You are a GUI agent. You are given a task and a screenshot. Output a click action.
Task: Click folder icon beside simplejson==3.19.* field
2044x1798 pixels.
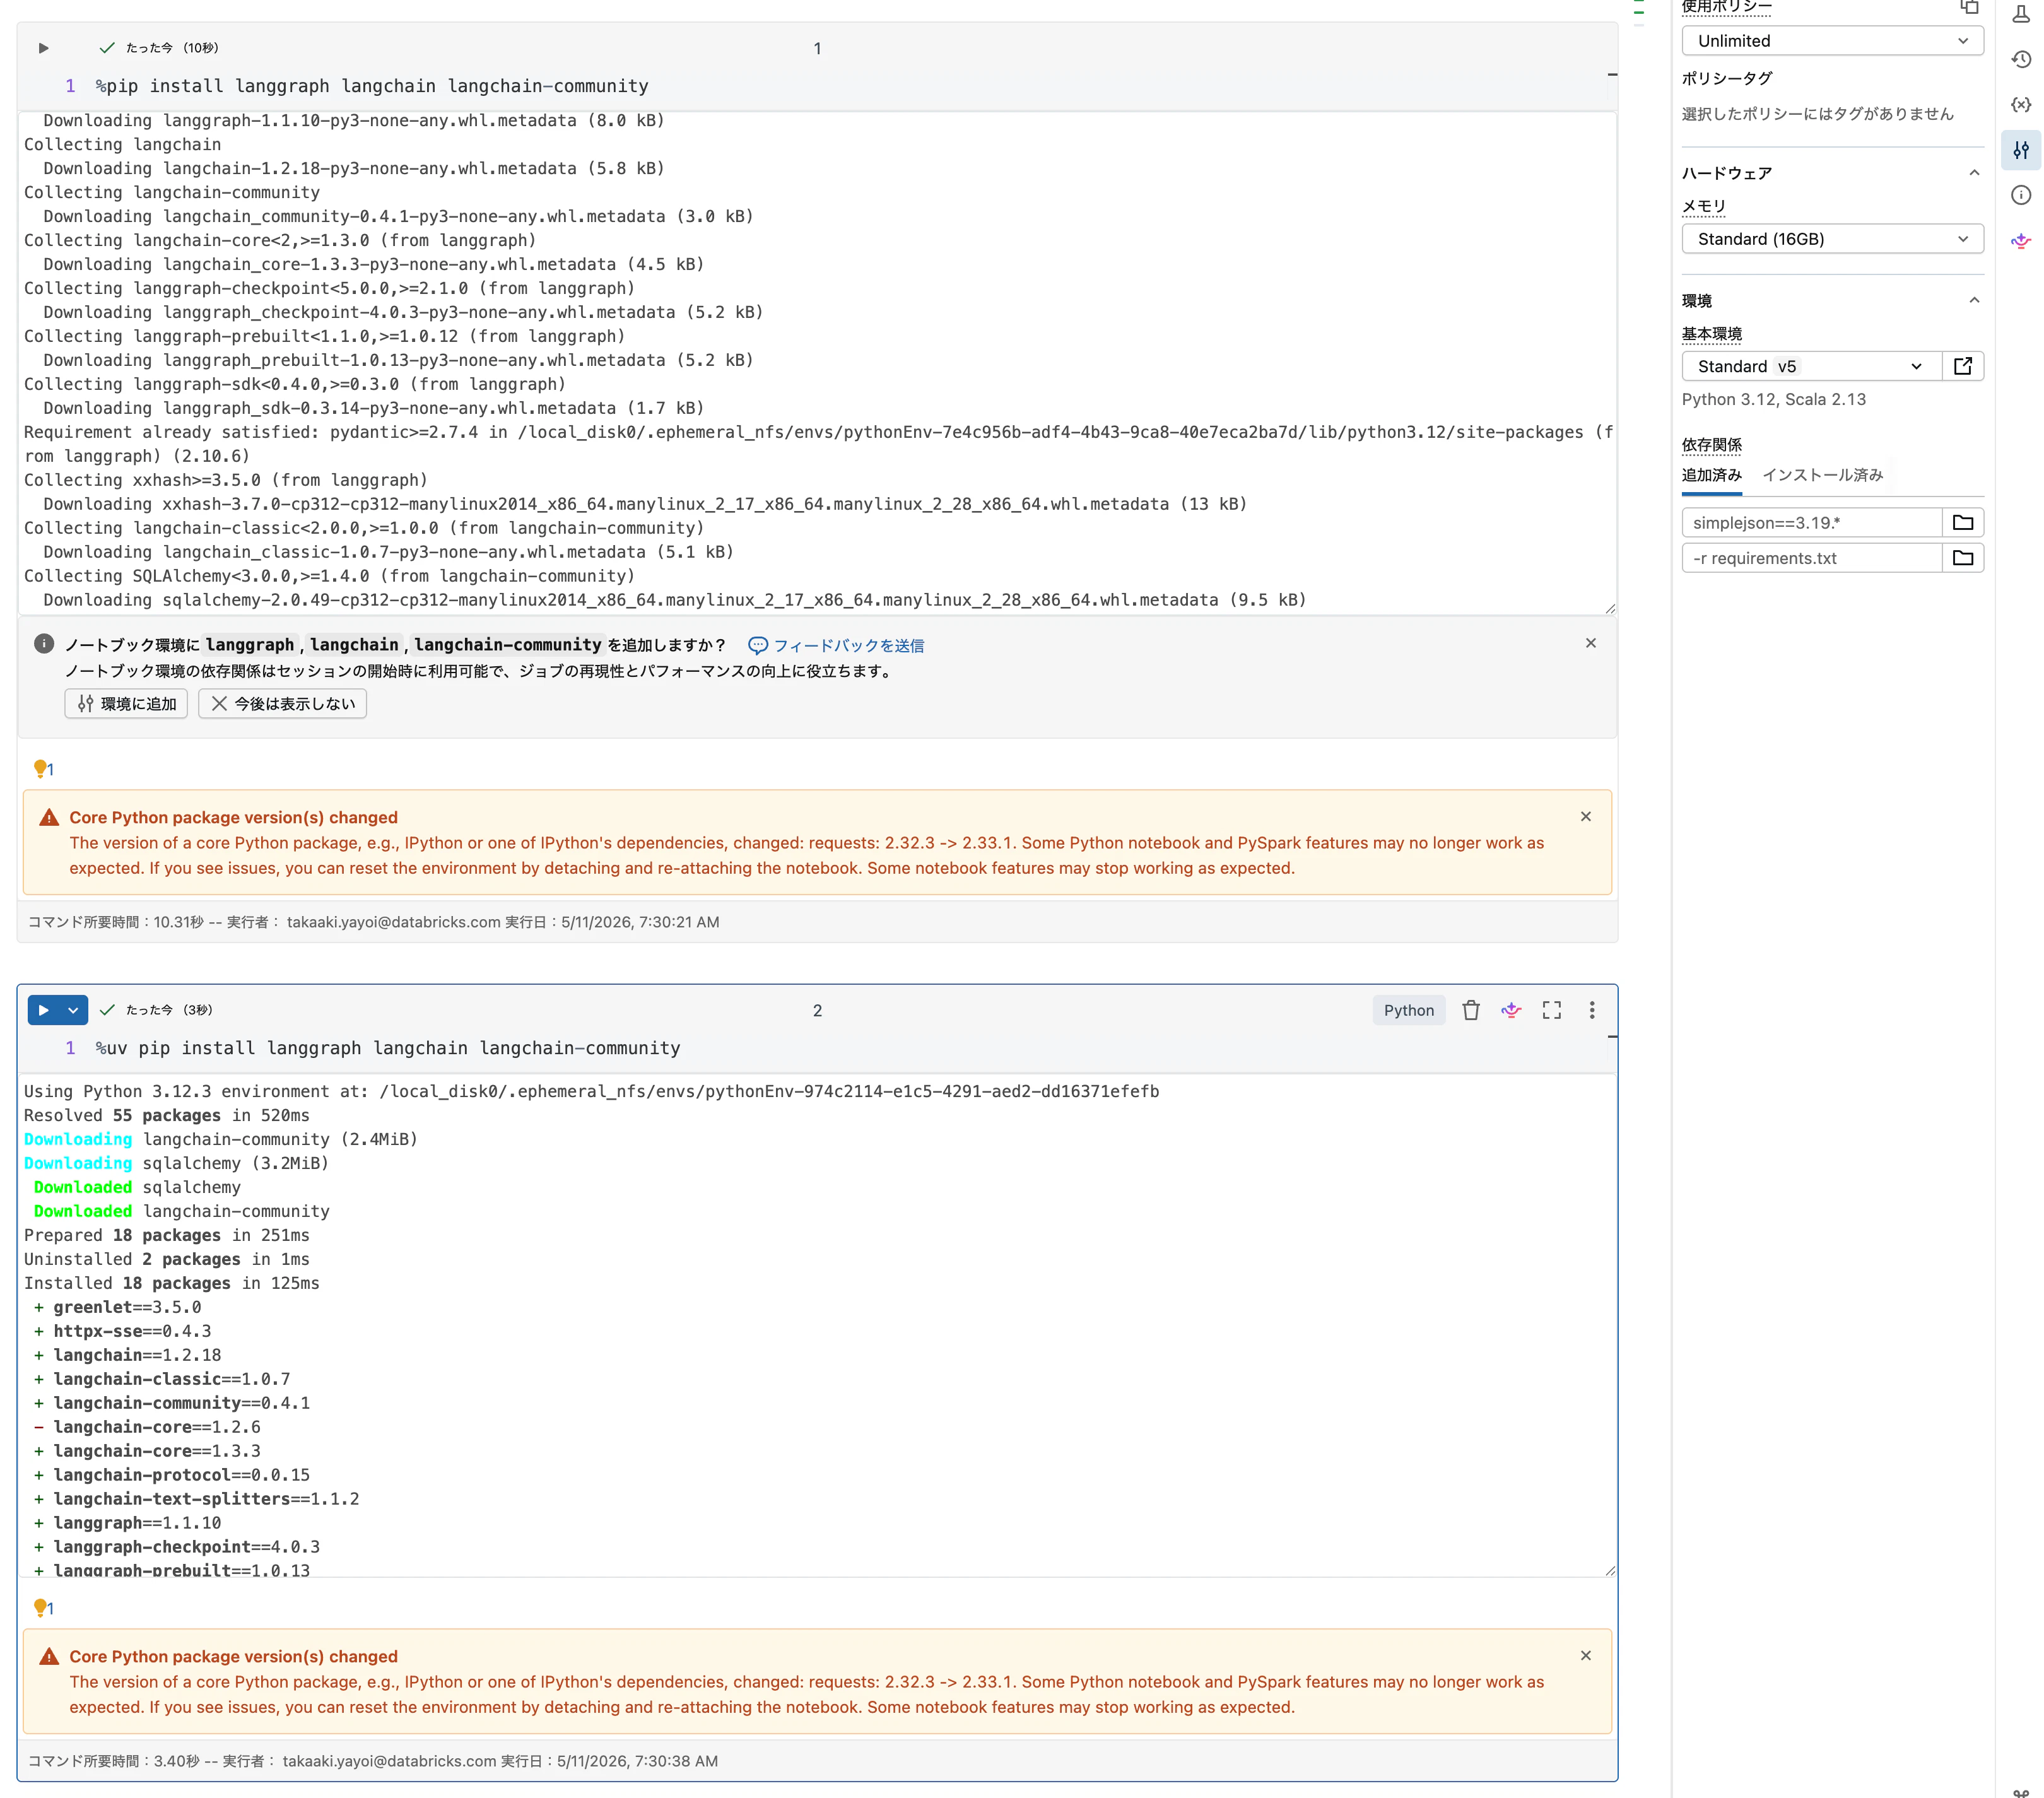pos(1963,523)
